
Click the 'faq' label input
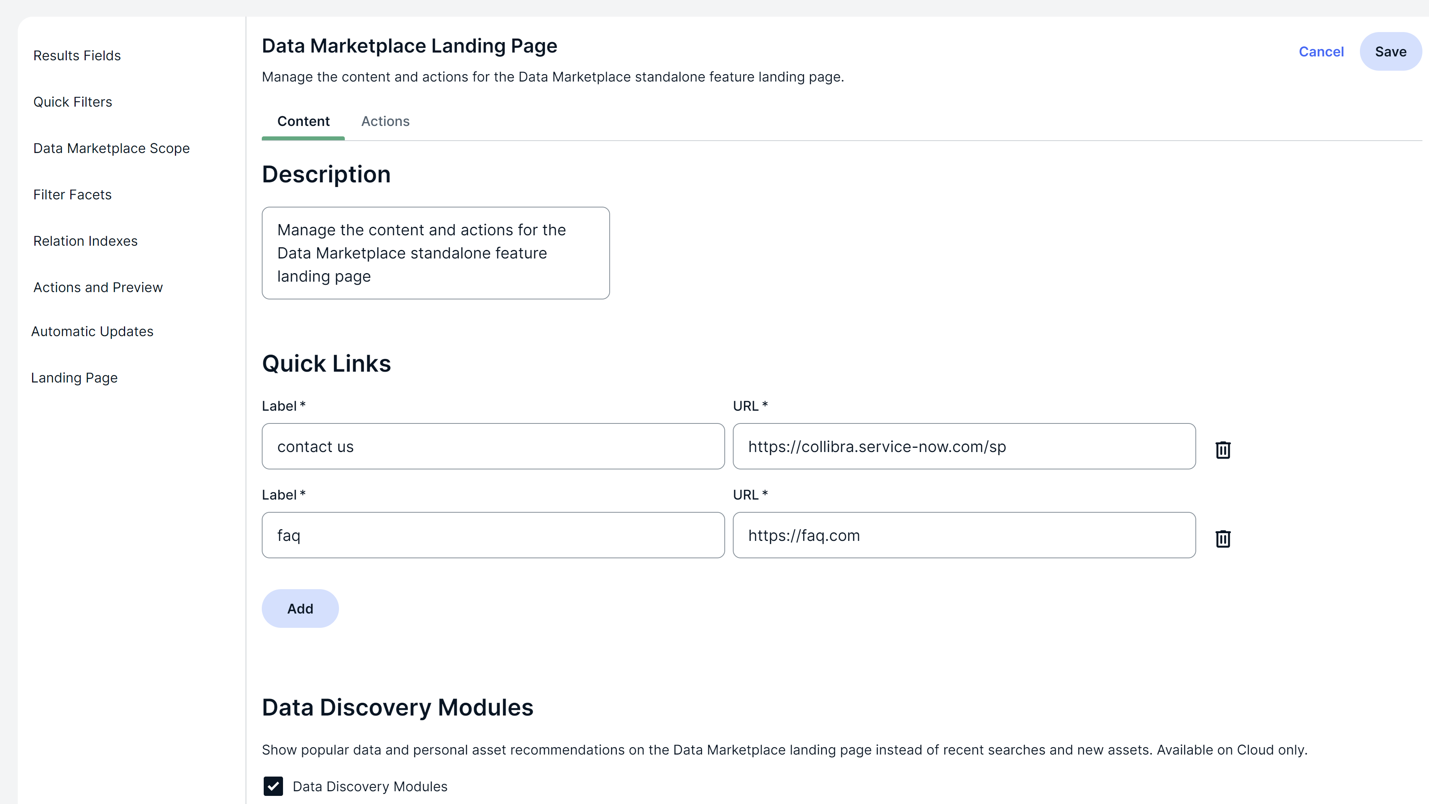493,535
